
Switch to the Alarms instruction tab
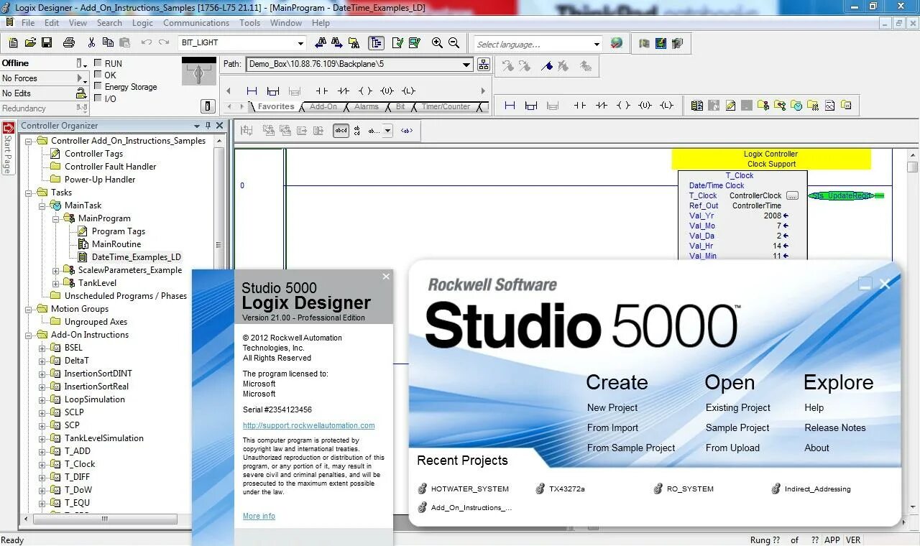366,106
